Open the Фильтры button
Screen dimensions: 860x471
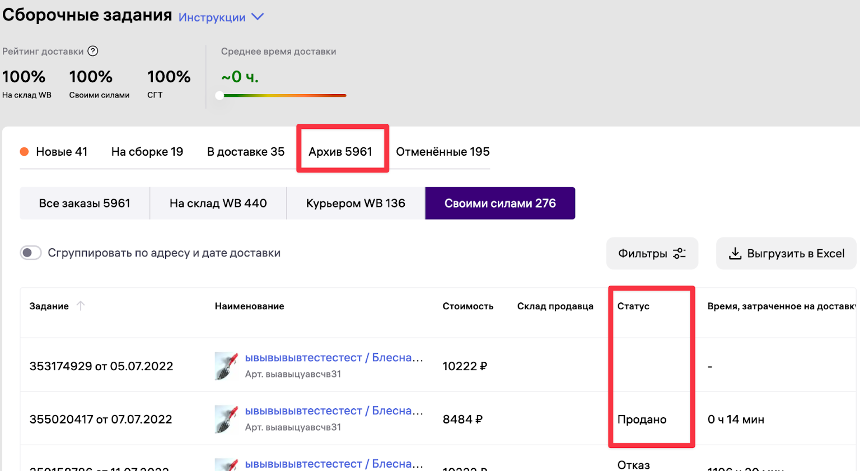(652, 253)
